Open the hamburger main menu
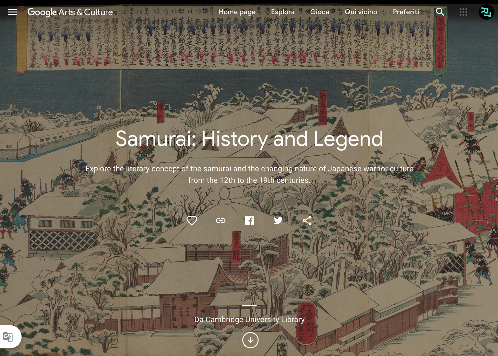Viewport: 498px width, 356px height. [12, 12]
